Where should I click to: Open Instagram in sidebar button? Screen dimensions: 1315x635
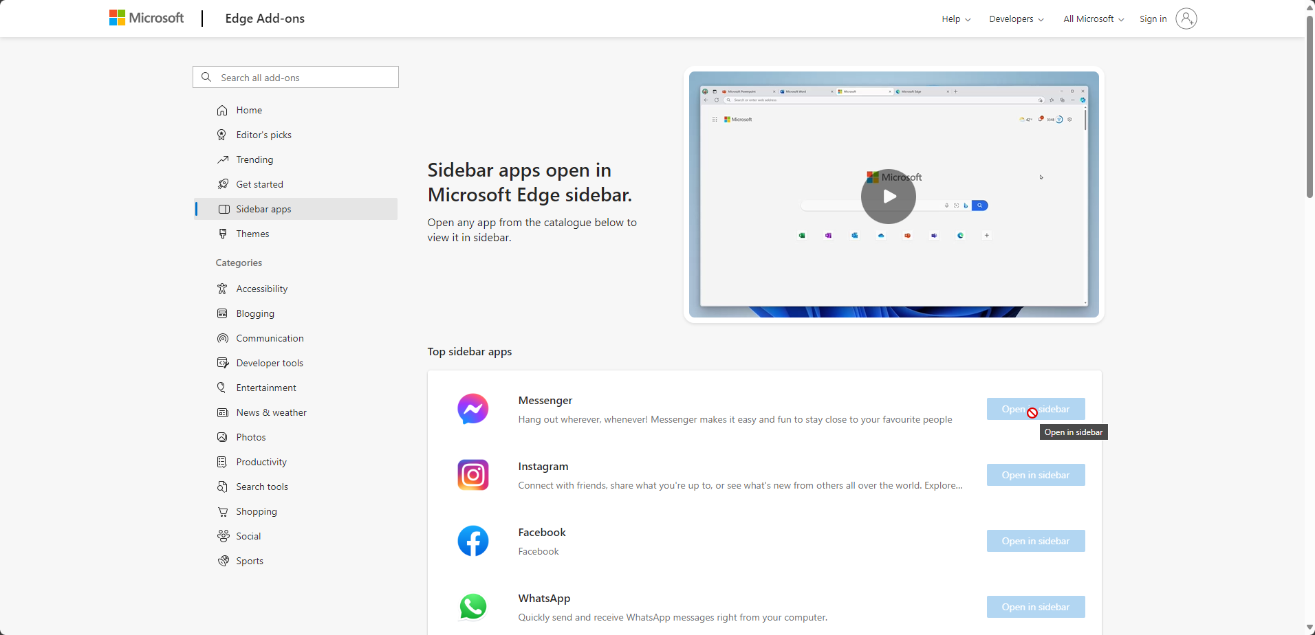pyautogui.click(x=1036, y=475)
